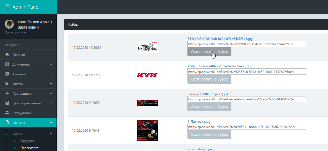Image resolution: width=328 pixels, height=151 pixels.
Task: Click the calculator icon beside Ценообразование
Action: pyautogui.click(x=7, y=103)
